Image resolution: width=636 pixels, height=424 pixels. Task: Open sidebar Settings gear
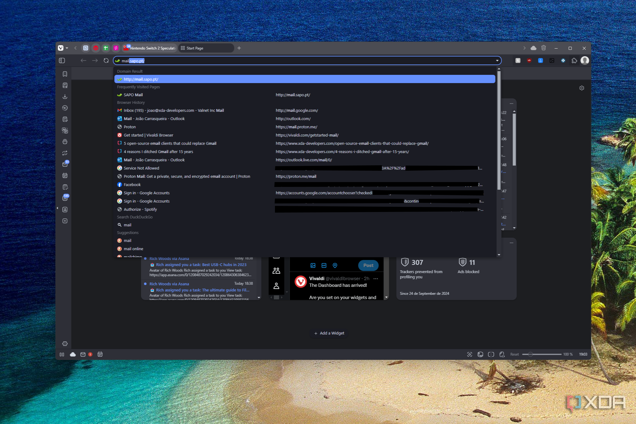65,344
